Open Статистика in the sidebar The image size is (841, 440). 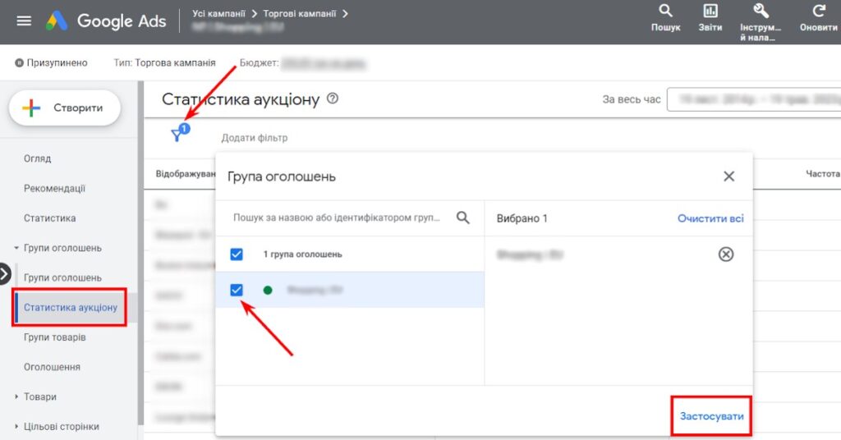(50, 218)
